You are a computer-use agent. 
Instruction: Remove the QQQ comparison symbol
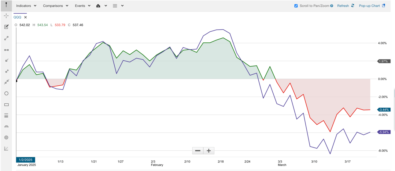point(25,17)
